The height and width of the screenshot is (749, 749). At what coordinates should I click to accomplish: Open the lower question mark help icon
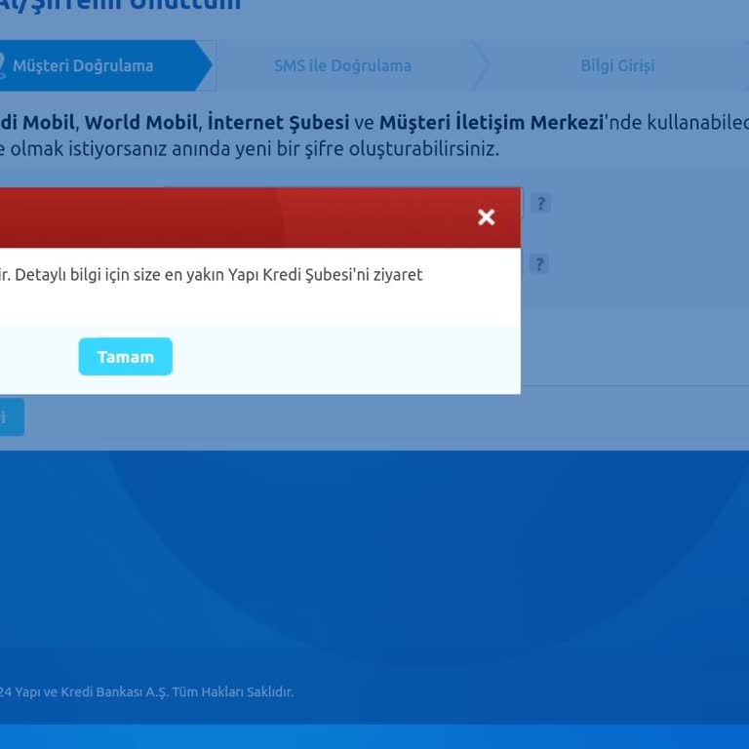pos(539,264)
